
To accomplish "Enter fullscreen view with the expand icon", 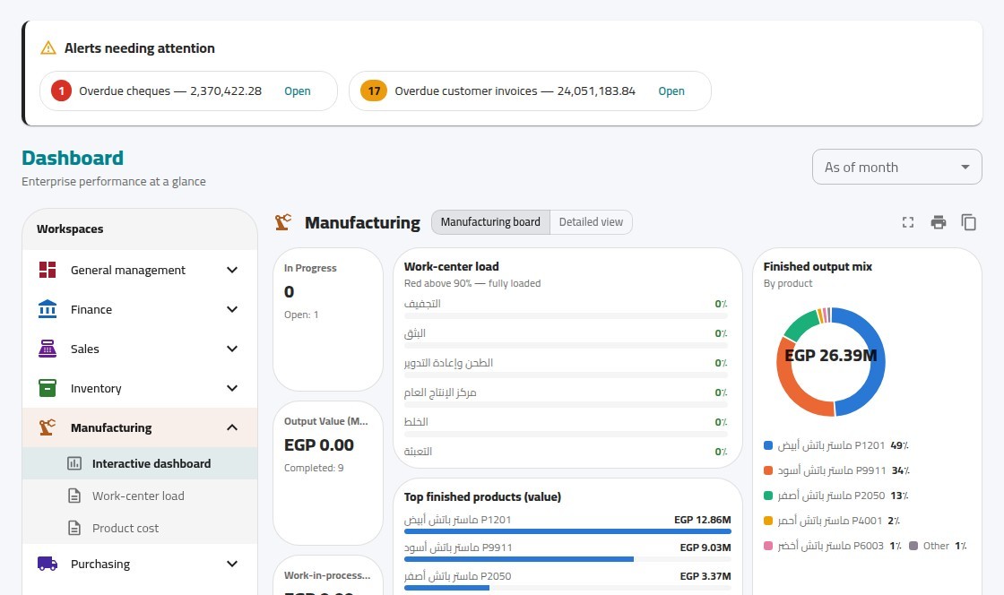I will (908, 222).
